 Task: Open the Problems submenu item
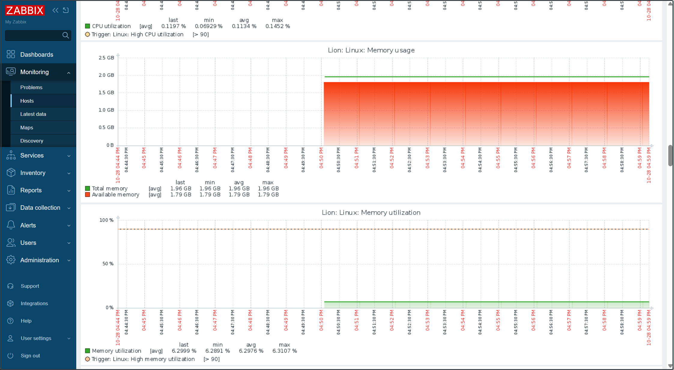click(x=31, y=87)
